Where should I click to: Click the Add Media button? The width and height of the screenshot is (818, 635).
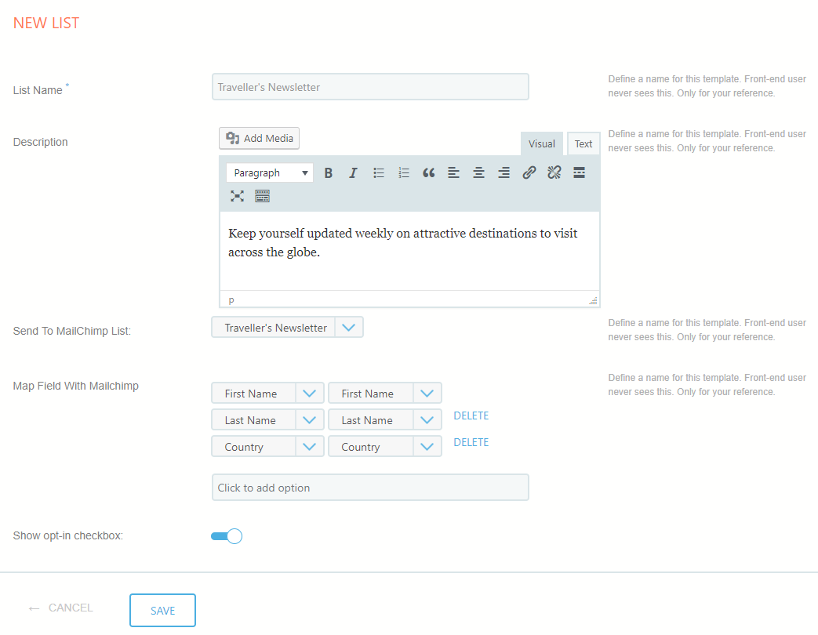click(x=260, y=139)
